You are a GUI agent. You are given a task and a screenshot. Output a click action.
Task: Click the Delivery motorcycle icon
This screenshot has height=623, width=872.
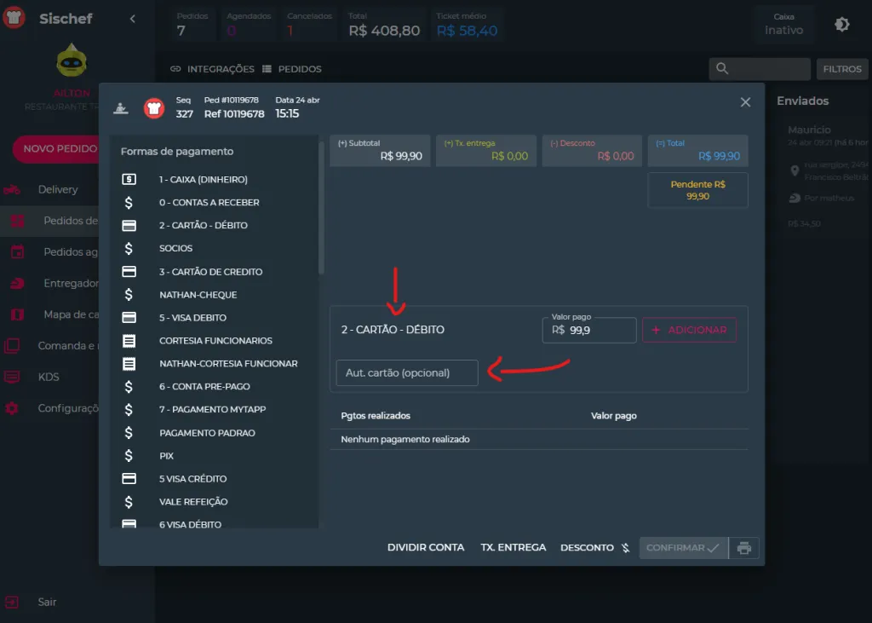[12, 190]
